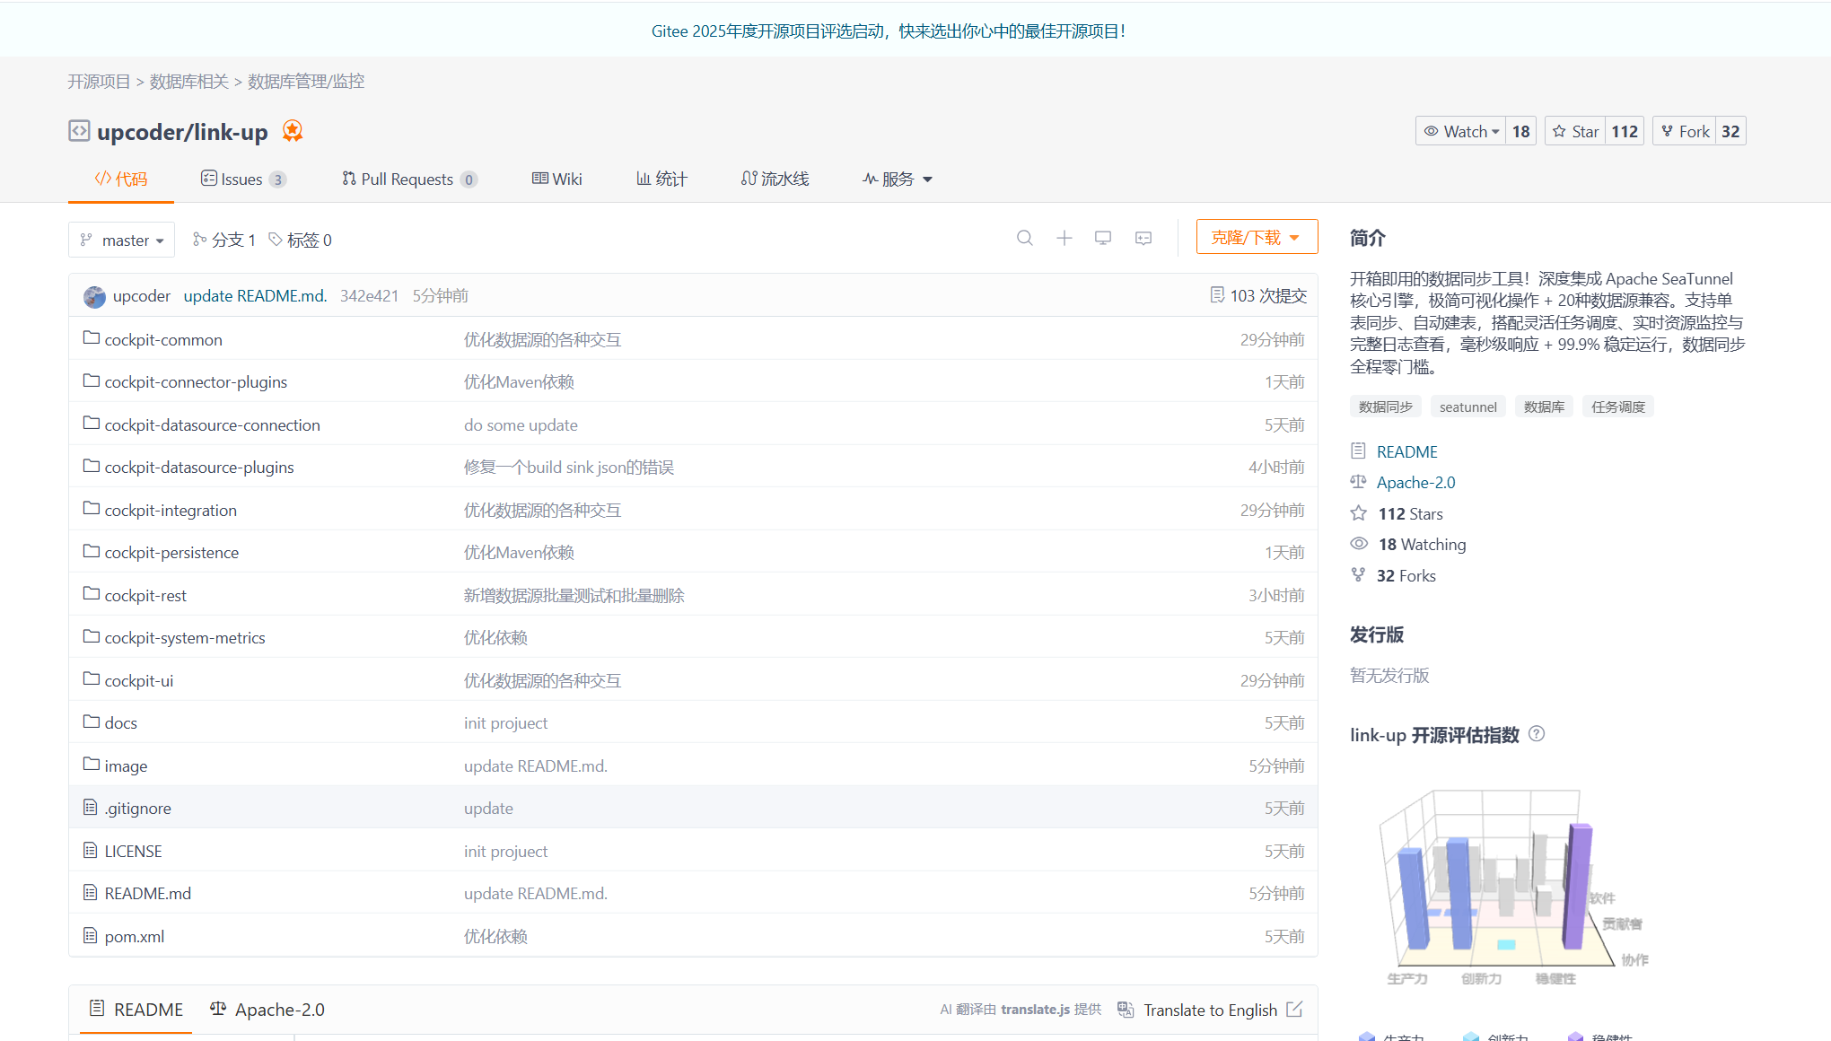Open the Web IDE monitor icon

[1103, 238]
